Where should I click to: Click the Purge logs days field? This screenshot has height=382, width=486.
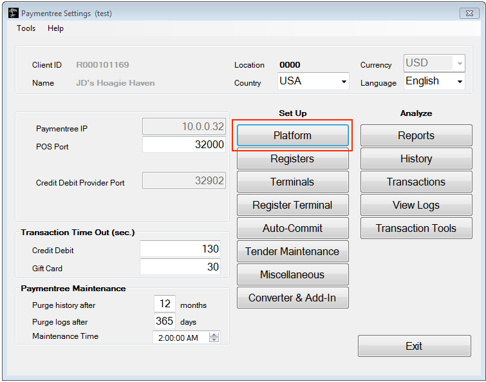(165, 321)
